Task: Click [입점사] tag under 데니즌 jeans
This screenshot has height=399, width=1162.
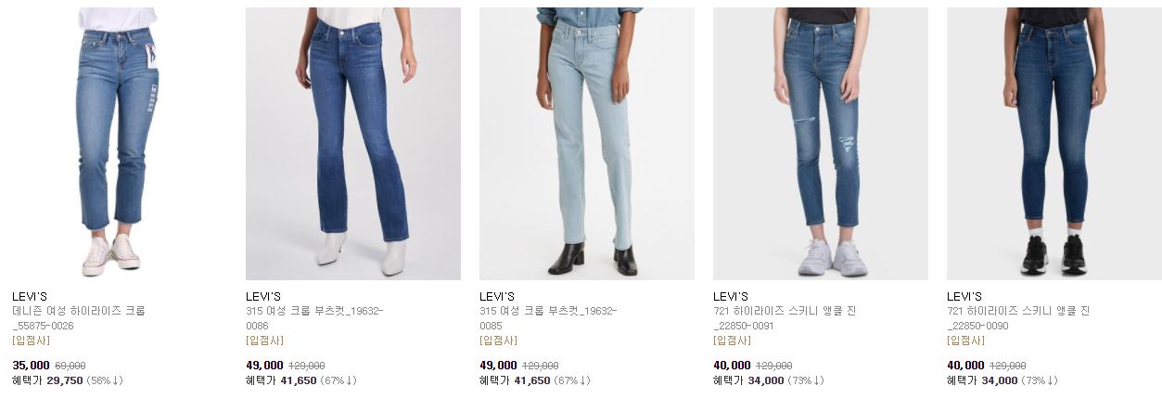Action: pos(31,341)
